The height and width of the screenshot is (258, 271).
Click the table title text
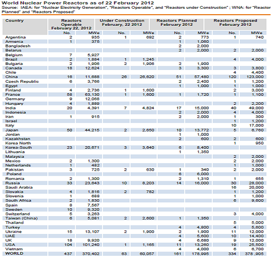point(77,3)
